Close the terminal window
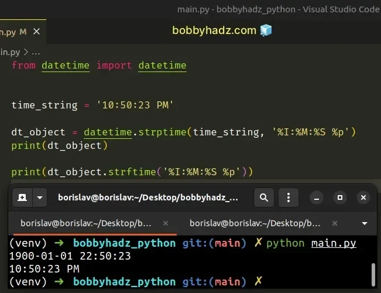The height and width of the screenshot is (293, 381). [363, 197]
